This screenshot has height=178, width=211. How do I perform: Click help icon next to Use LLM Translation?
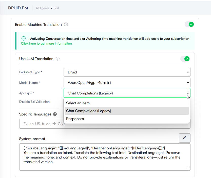[58, 59]
